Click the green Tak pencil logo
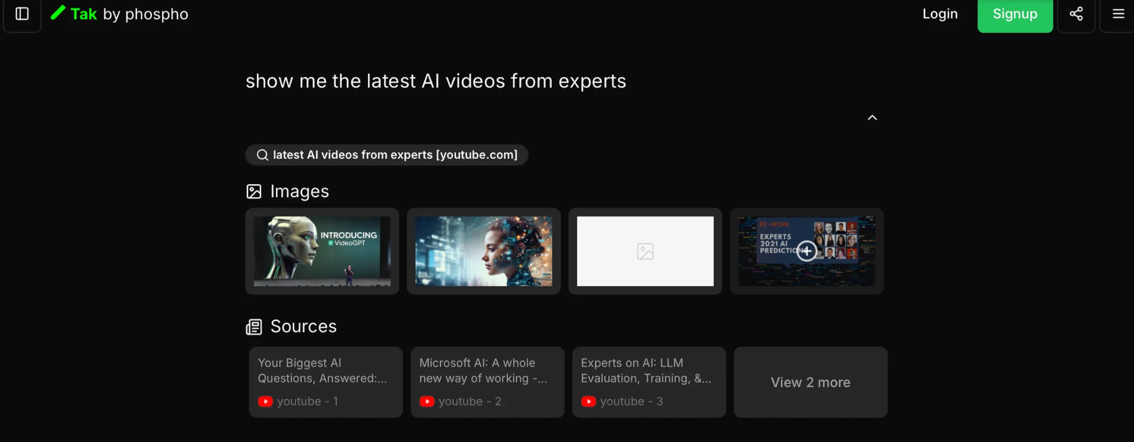Viewport: 1134px width, 442px height. [x=58, y=12]
